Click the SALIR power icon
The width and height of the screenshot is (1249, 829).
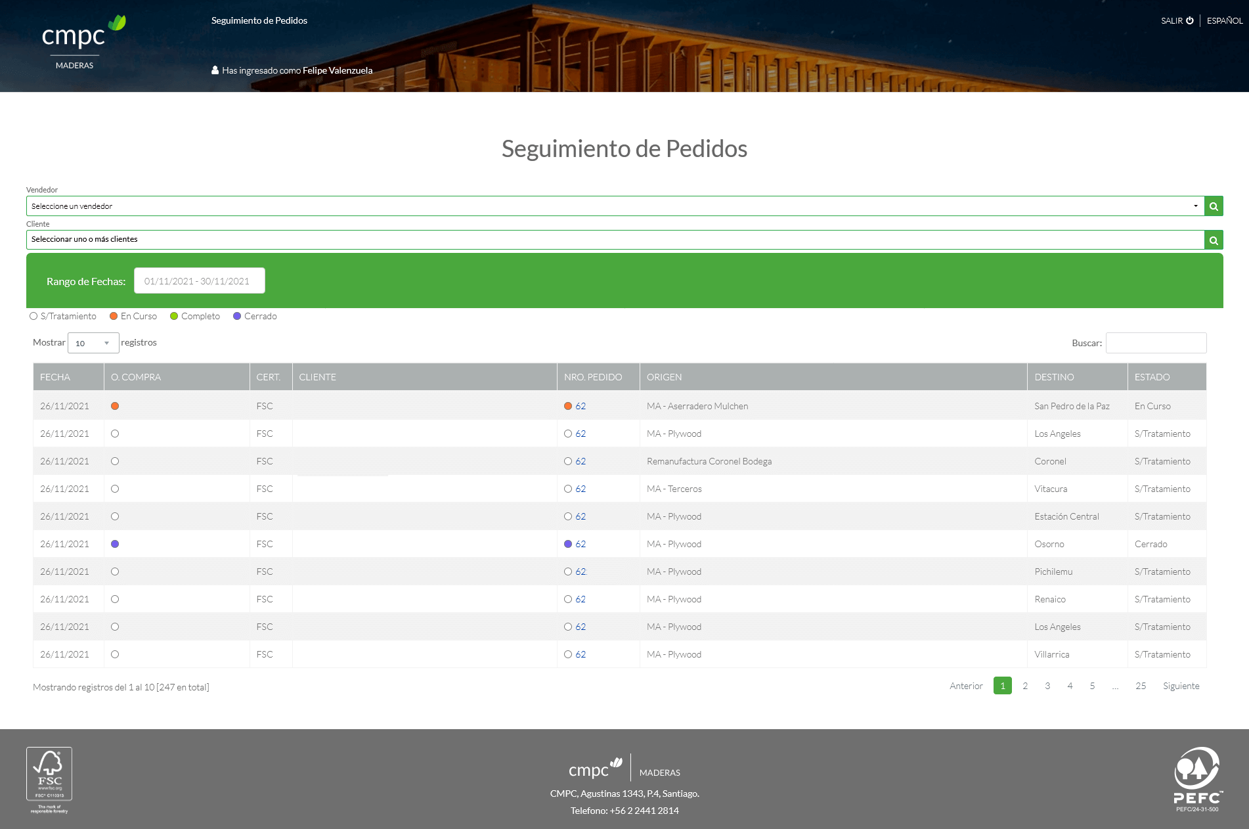tap(1189, 21)
